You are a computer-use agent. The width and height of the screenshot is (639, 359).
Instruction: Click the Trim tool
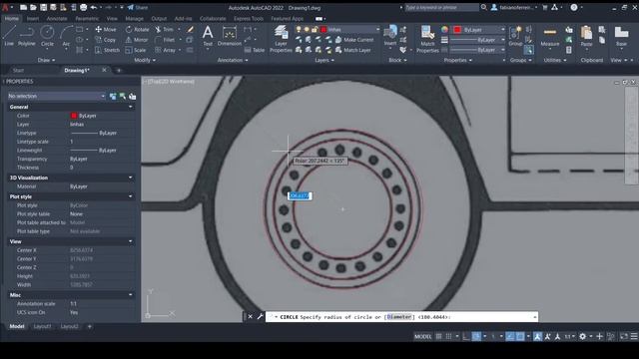[x=164, y=29]
